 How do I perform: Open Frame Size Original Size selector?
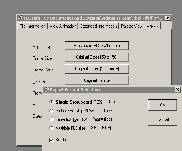point(97,57)
